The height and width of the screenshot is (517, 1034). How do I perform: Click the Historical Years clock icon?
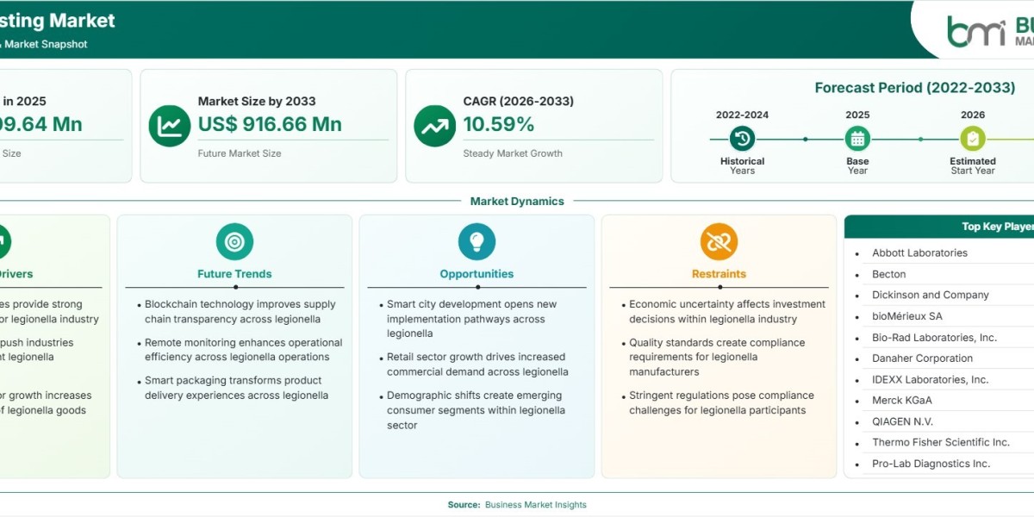coord(742,138)
